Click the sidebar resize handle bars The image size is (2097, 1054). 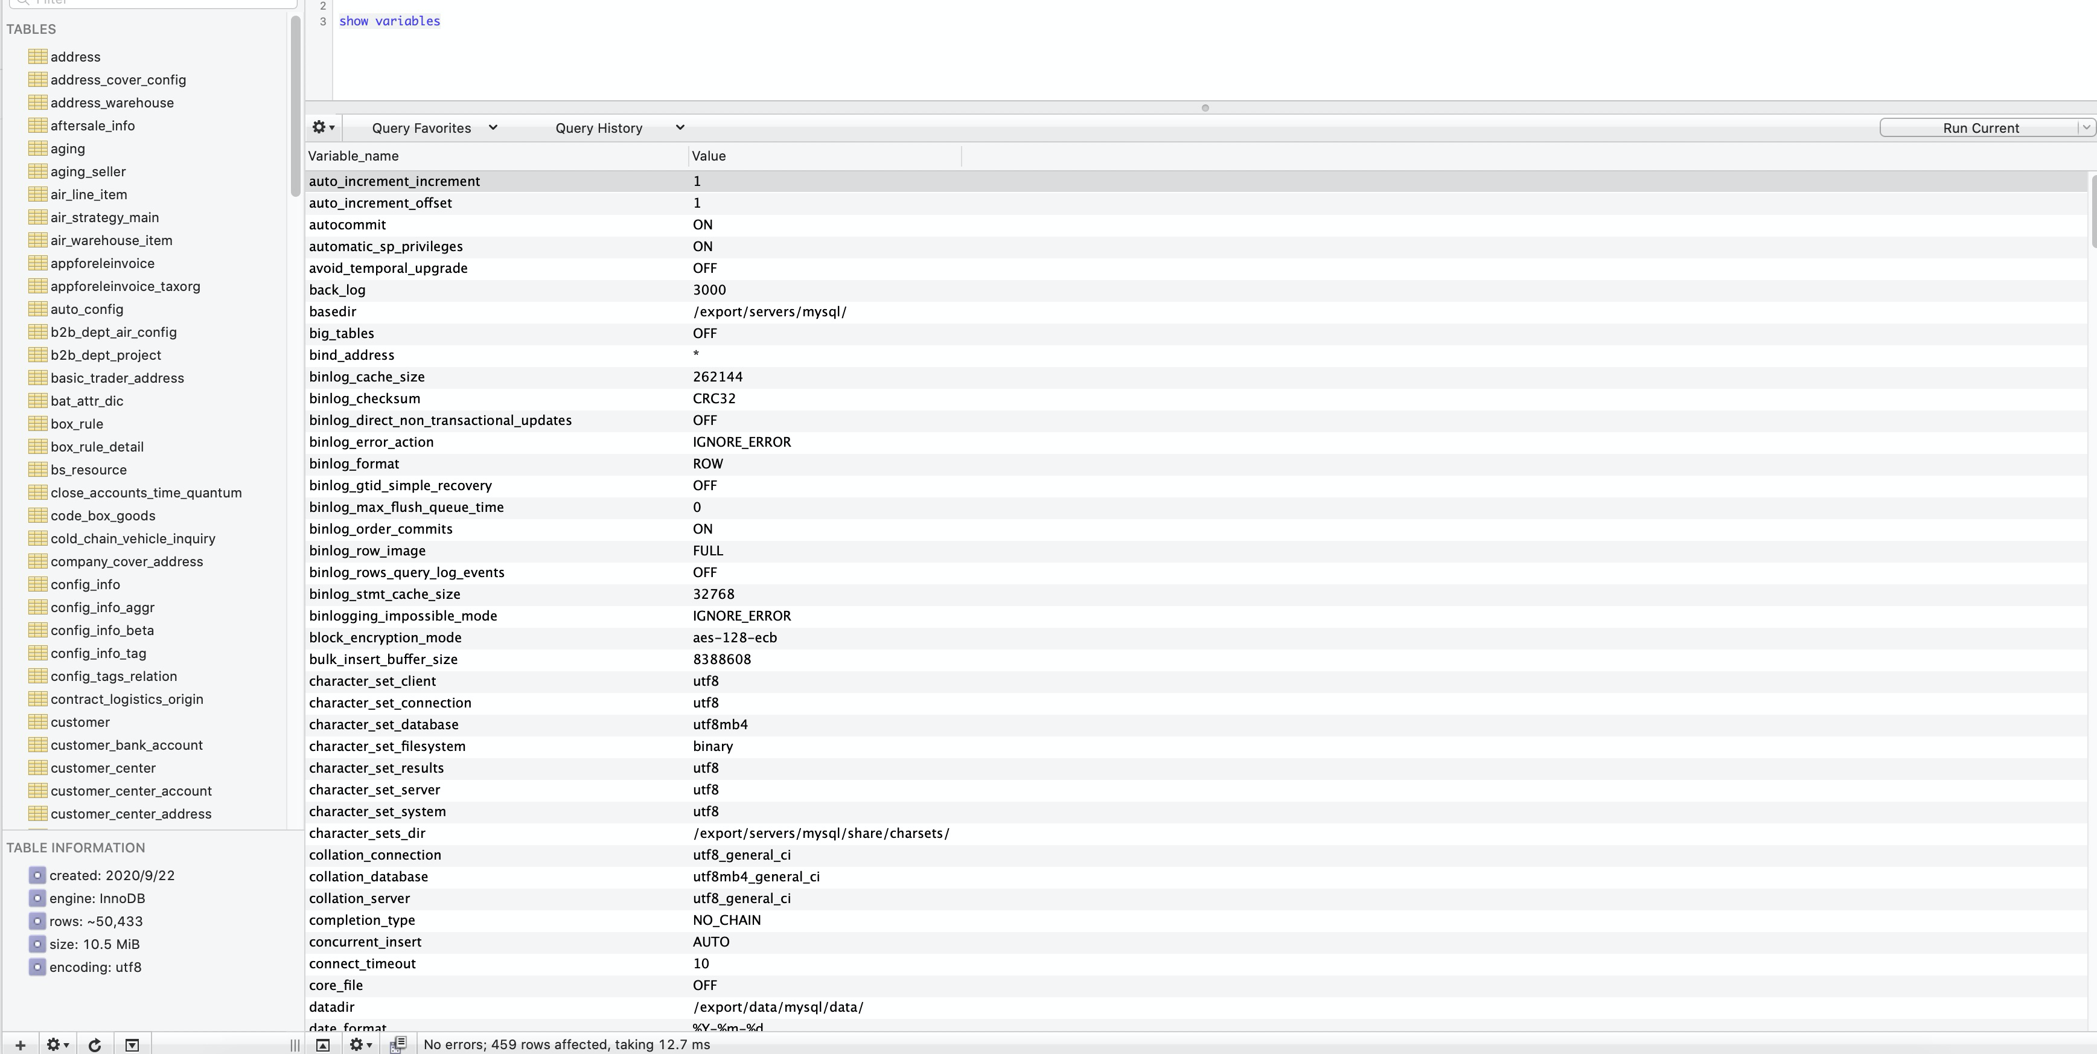(295, 1044)
